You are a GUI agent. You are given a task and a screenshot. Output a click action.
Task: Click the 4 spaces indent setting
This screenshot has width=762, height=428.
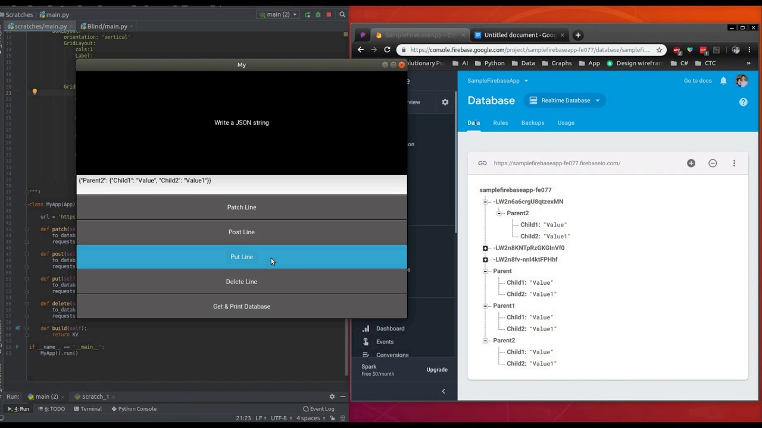point(311,418)
